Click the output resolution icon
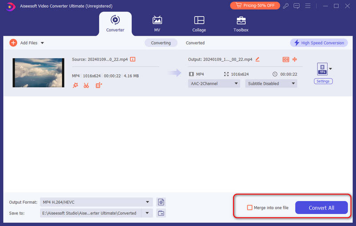The height and width of the screenshot is (226, 356). tap(227, 74)
